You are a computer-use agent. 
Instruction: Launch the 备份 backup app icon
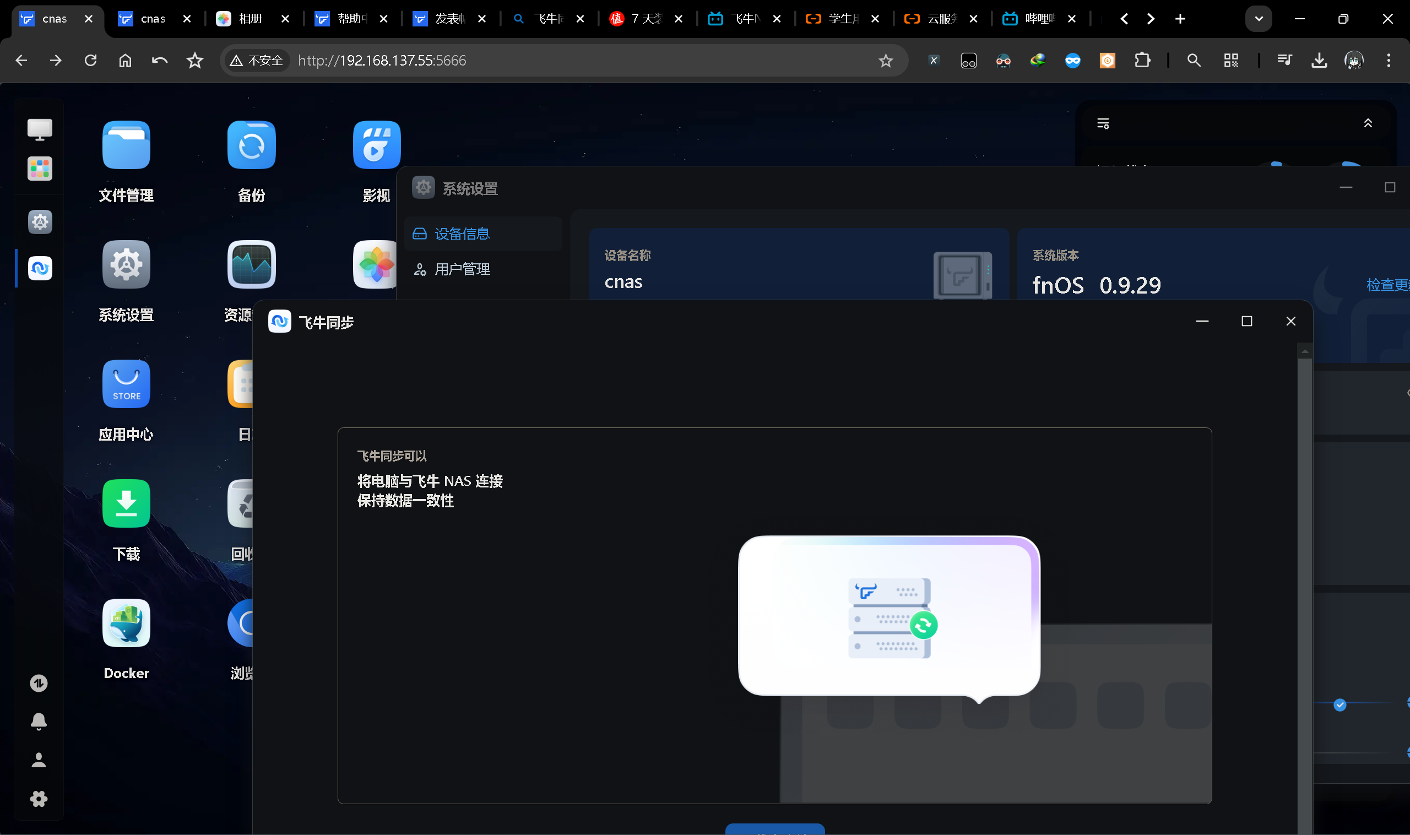251,145
